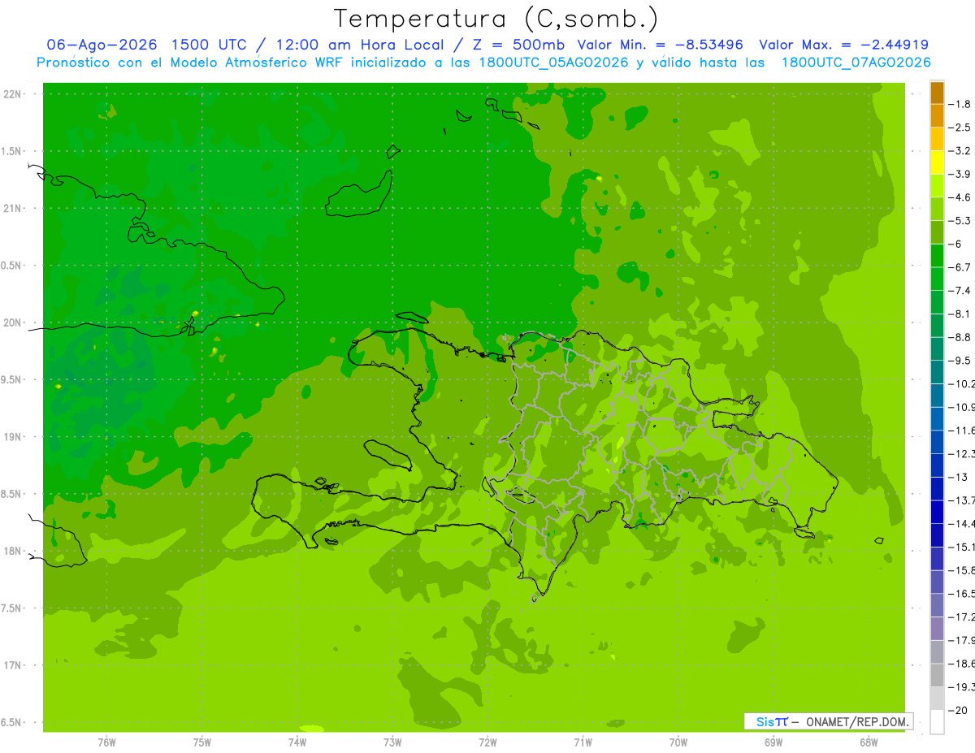The width and height of the screenshot is (975, 753).
Task: Click the gray swatch between -18.6 and -19.3
Action: coord(937,675)
